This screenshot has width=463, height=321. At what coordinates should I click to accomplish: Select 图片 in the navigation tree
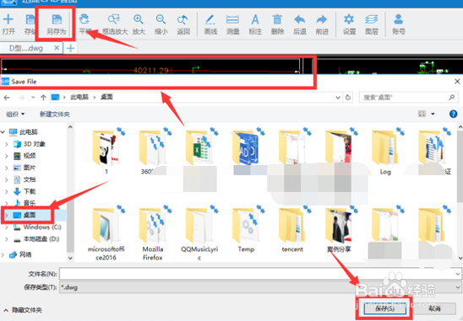[30, 168]
